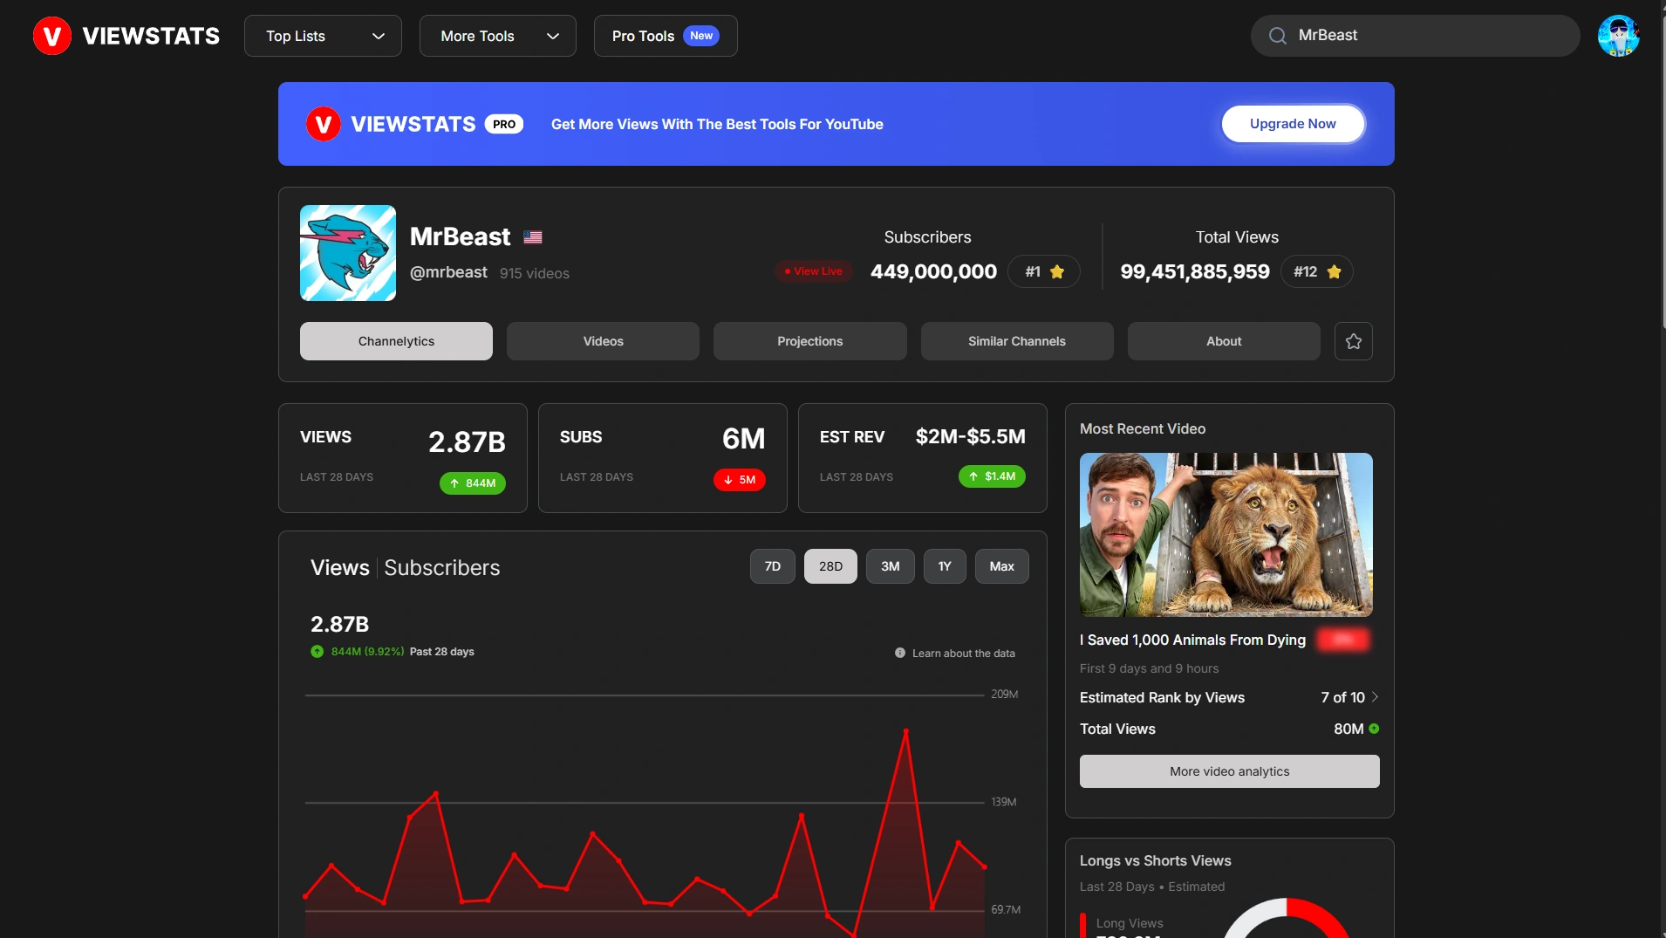Click the red 5M subs change badge

coord(740,480)
